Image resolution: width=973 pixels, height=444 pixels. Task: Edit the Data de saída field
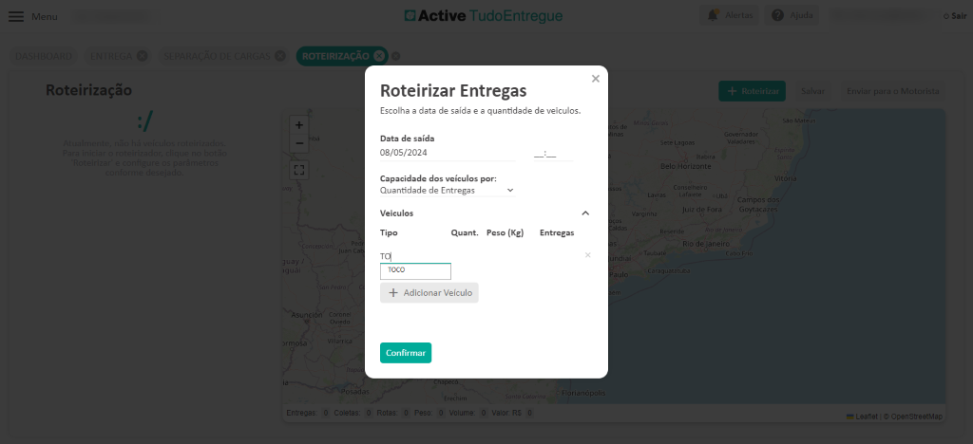[448, 153]
